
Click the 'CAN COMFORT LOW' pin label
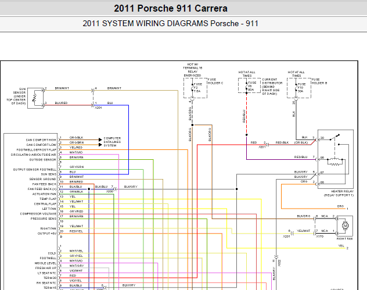[x=41, y=145]
